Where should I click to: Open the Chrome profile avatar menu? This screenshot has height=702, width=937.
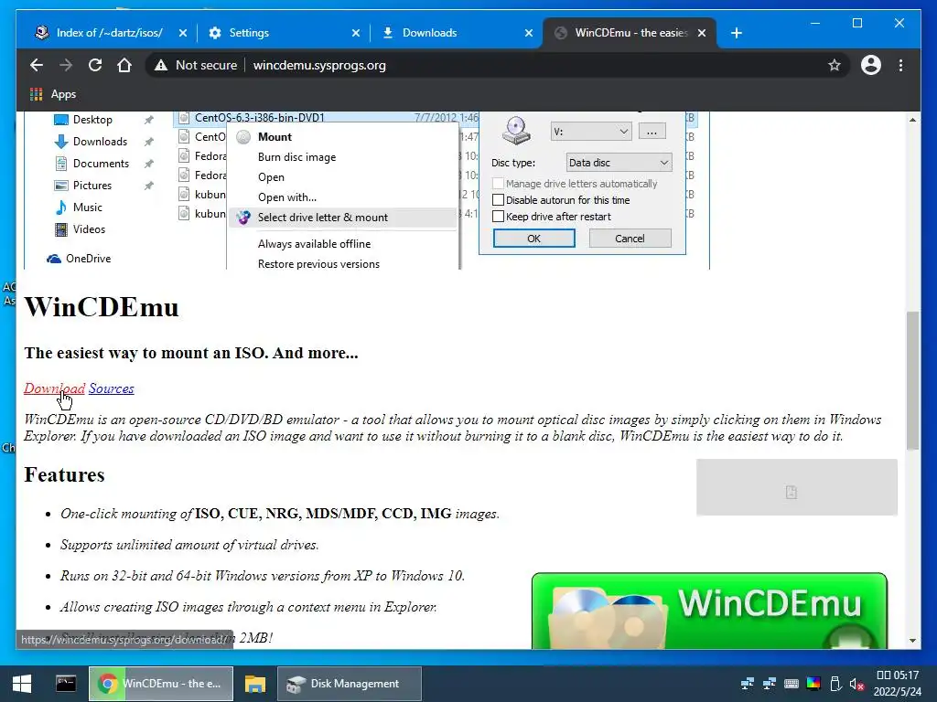[x=871, y=65]
